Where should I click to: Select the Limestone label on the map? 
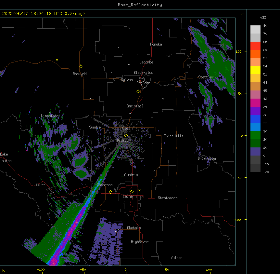click(x=50, y=116)
